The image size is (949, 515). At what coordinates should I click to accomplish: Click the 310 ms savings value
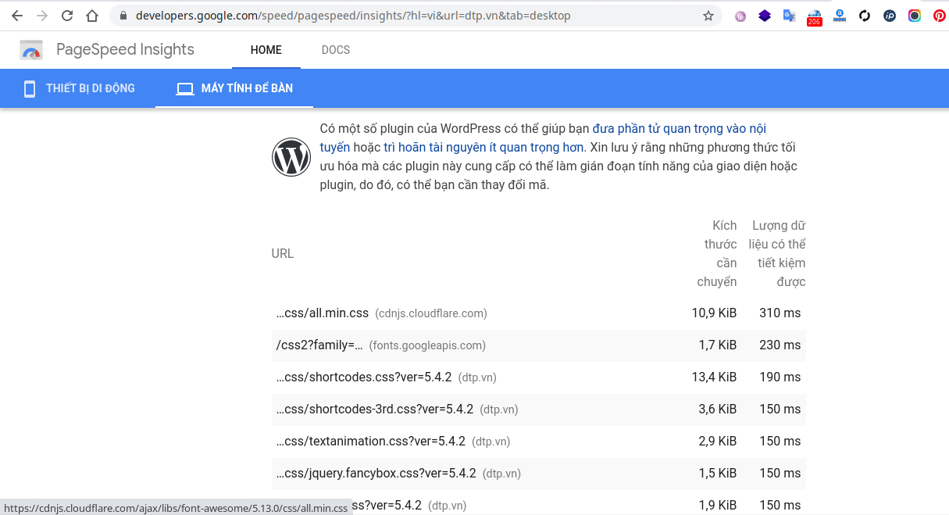click(x=780, y=313)
